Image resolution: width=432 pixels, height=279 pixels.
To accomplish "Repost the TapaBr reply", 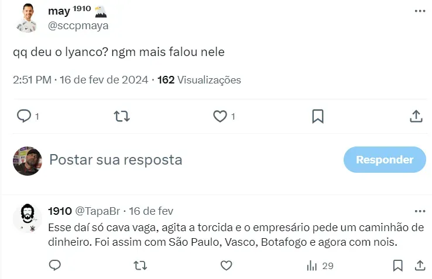I will tap(140, 266).
